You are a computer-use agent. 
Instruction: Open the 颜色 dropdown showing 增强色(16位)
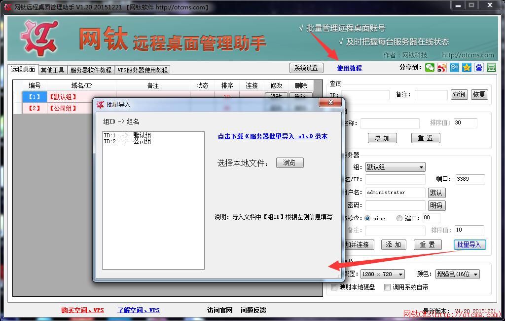[456, 274]
